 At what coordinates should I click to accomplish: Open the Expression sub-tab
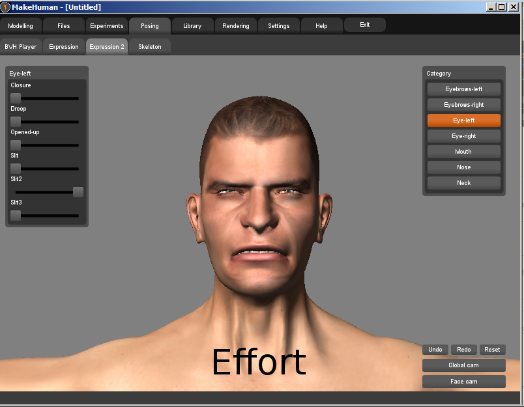click(63, 46)
